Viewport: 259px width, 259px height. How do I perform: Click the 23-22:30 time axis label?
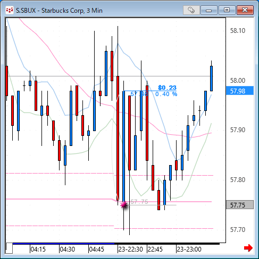131,249
